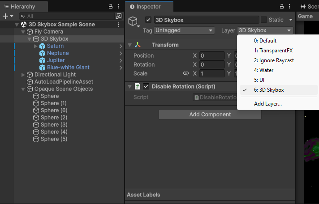Click the search-by-type icon beside Hierarchy search
The height and width of the screenshot is (204, 319).
click(118, 16)
